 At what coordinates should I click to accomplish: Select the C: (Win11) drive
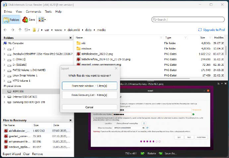pyautogui.click(x=19, y=59)
